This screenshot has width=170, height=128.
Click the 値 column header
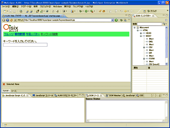(158, 68)
